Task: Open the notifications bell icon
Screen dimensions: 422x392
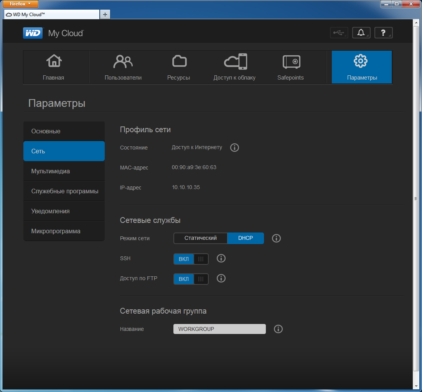Action: (x=361, y=33)
